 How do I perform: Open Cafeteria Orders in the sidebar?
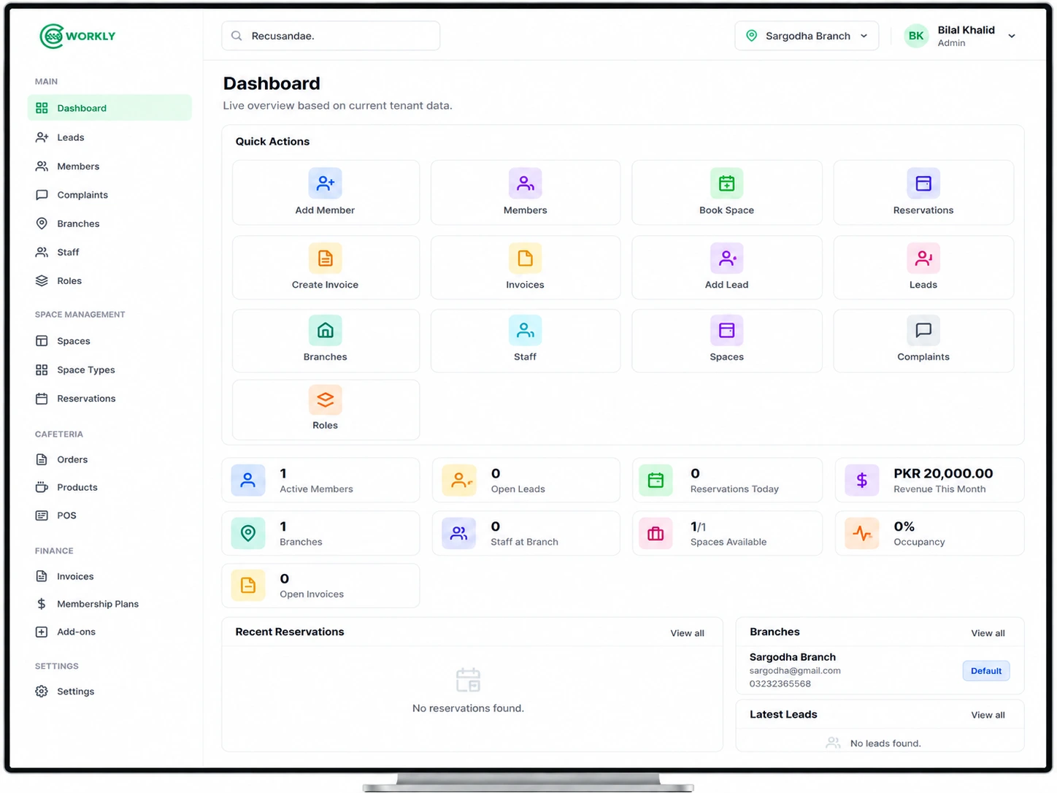(x=109, y=459)
